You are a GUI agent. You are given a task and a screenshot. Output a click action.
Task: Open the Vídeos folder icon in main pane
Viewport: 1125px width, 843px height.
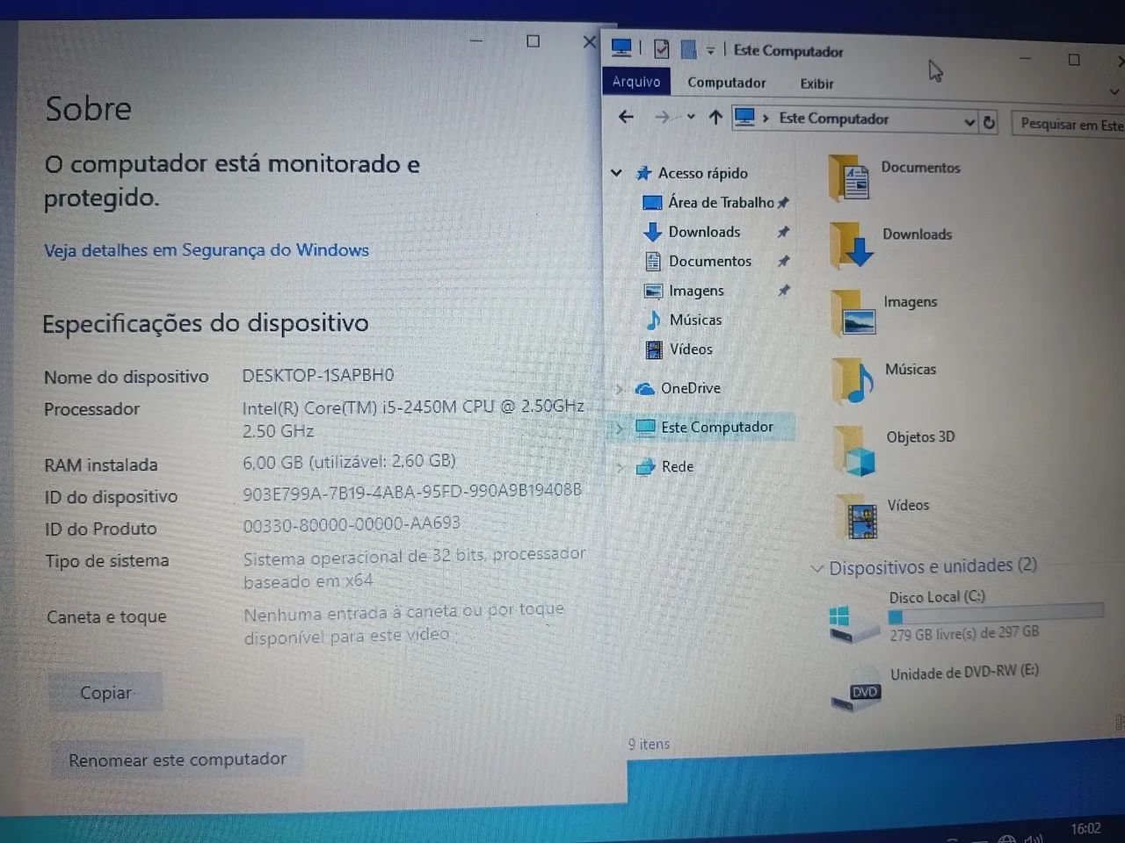click(x=857, y=518)
